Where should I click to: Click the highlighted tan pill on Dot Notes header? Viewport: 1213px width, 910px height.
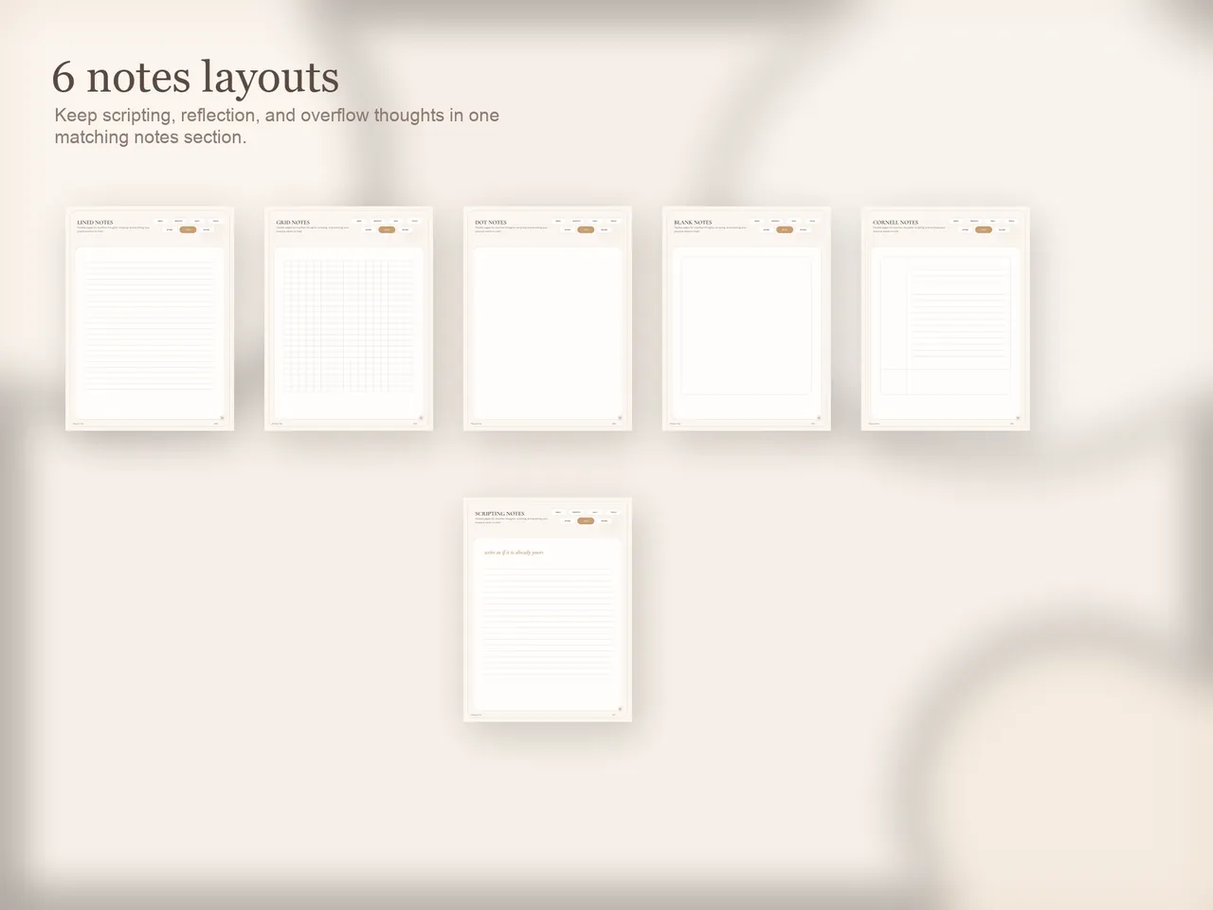coord(587,229)
